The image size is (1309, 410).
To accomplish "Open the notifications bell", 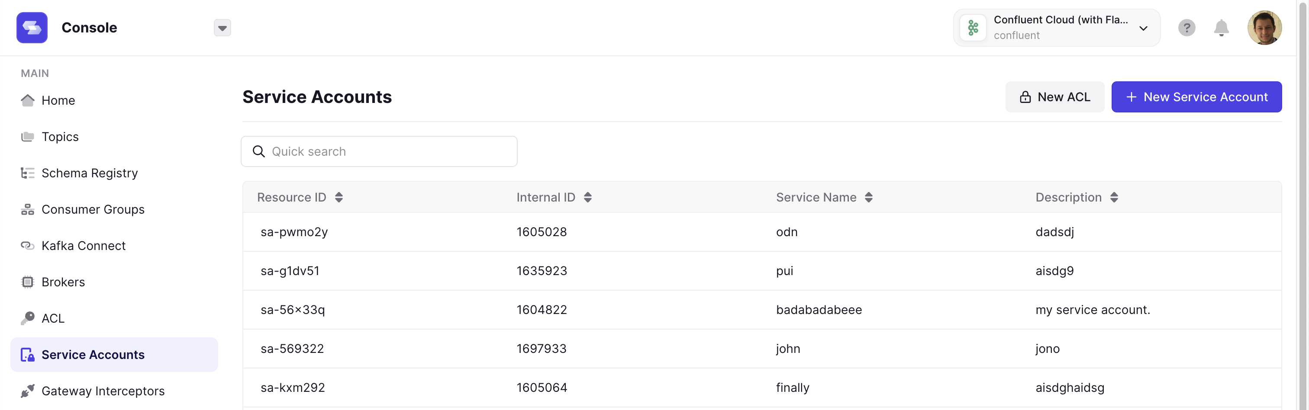I will (x=1221, y=28).
